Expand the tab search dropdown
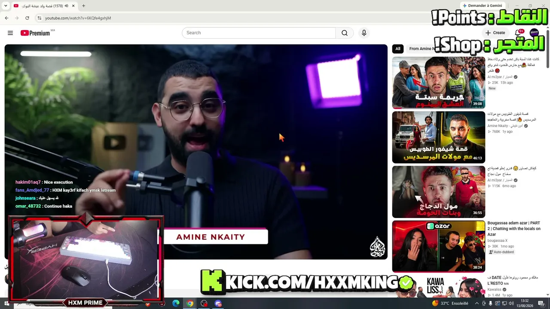The image size is (550, 309). pyautogui.click(x=6, y=6)
